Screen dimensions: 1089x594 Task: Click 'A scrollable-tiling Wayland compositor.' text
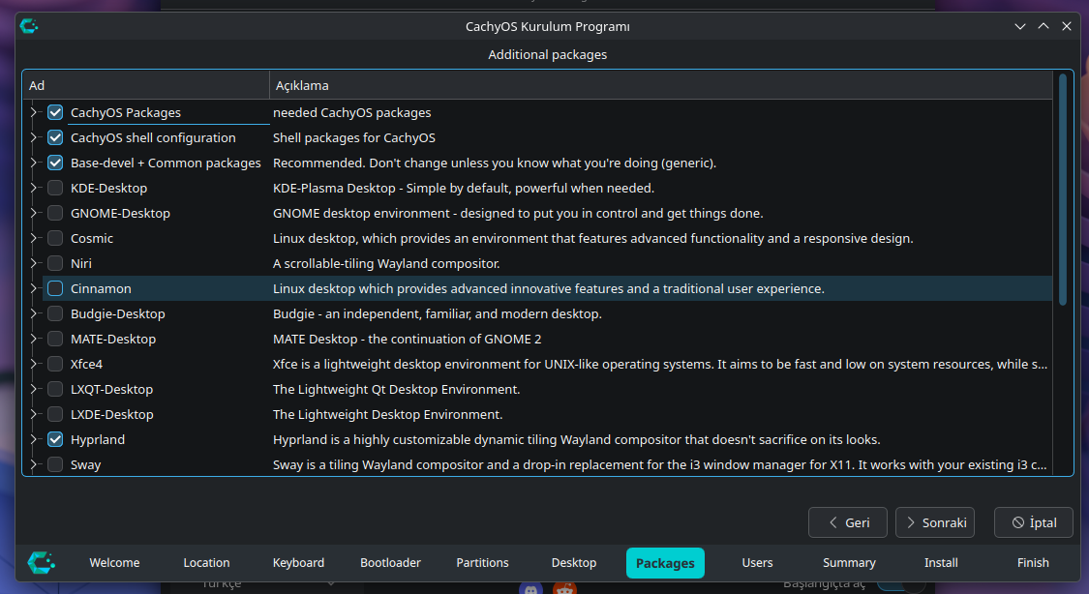click(x=386, y=264)
